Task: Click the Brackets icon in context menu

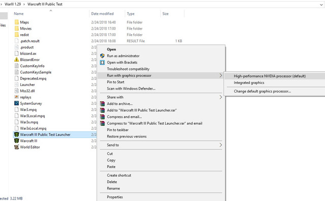Action: click(x=102, y=62)
